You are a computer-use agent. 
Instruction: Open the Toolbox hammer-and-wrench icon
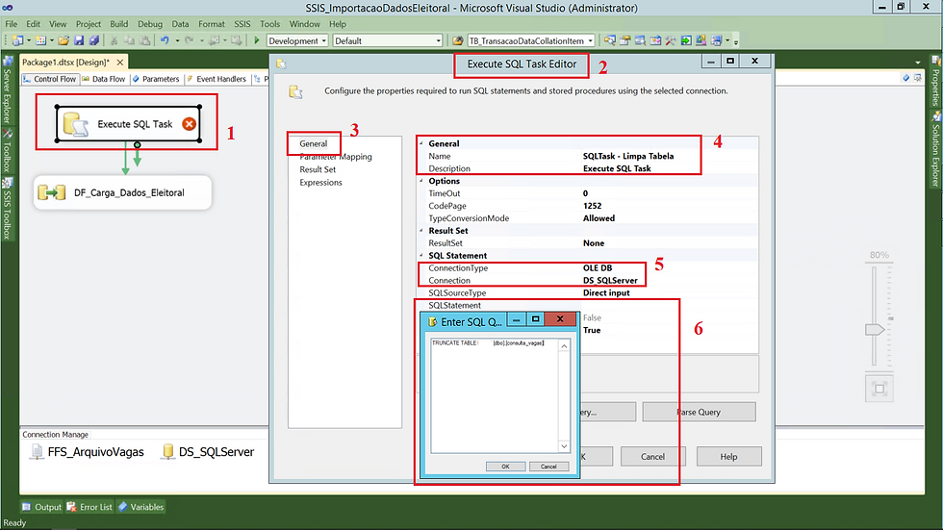pyautogui.click(x=671, y=40)
